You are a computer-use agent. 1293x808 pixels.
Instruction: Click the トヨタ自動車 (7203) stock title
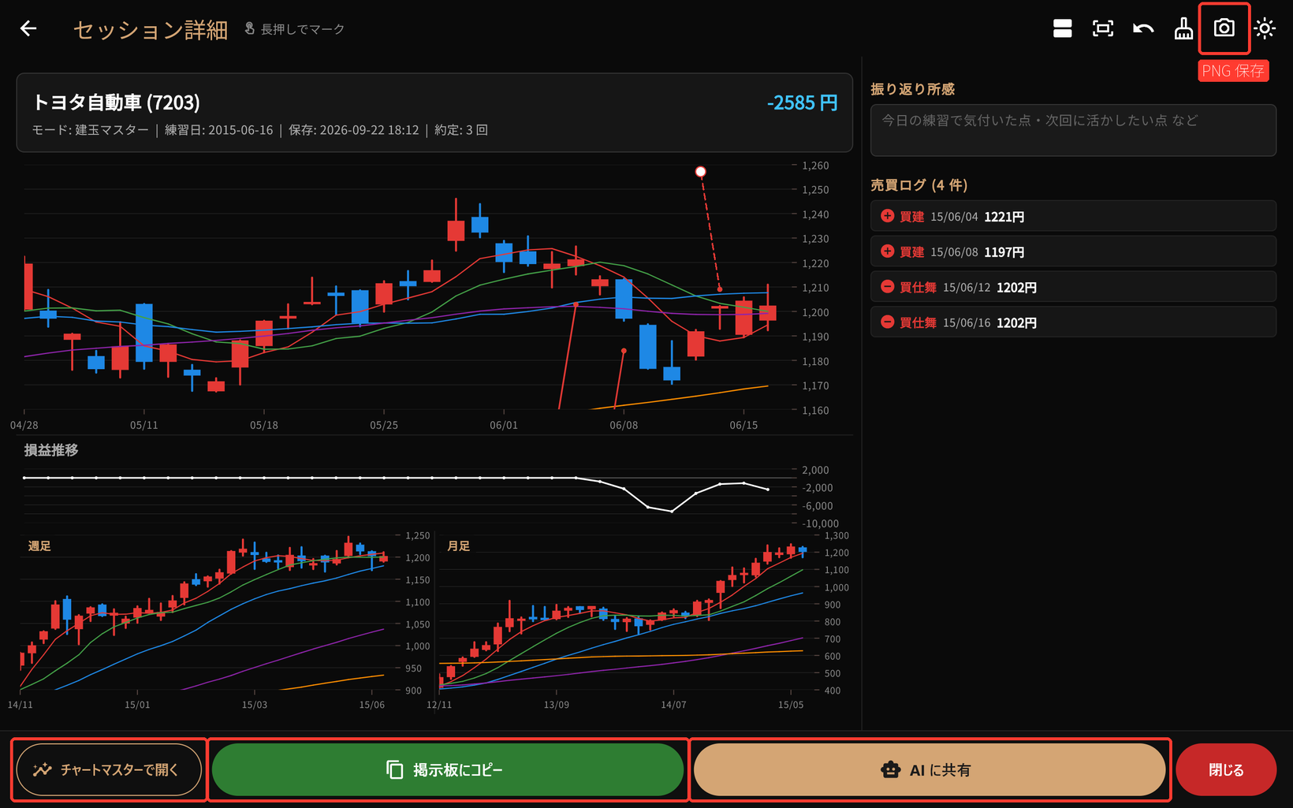click(116, 102)
